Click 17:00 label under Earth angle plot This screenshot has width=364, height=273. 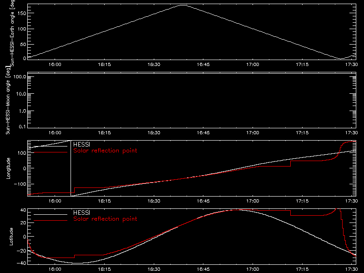[253, 65]
